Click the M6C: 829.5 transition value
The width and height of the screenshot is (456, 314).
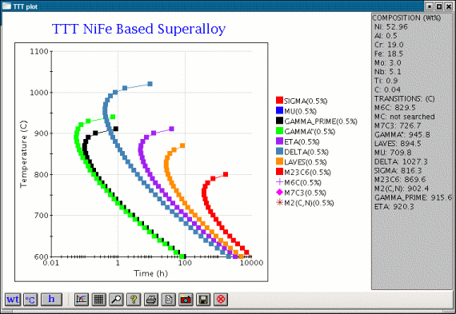coord(395,108)
